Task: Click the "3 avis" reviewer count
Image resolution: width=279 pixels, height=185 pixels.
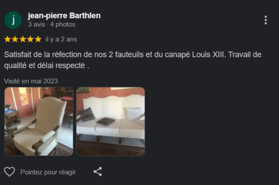Action: [x=37, y=24]
